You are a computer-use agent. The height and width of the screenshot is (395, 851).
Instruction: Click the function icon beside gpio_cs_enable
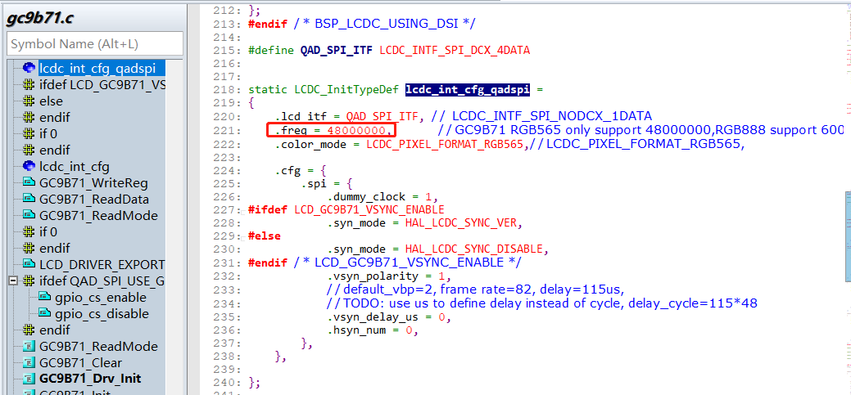(45, 297)
